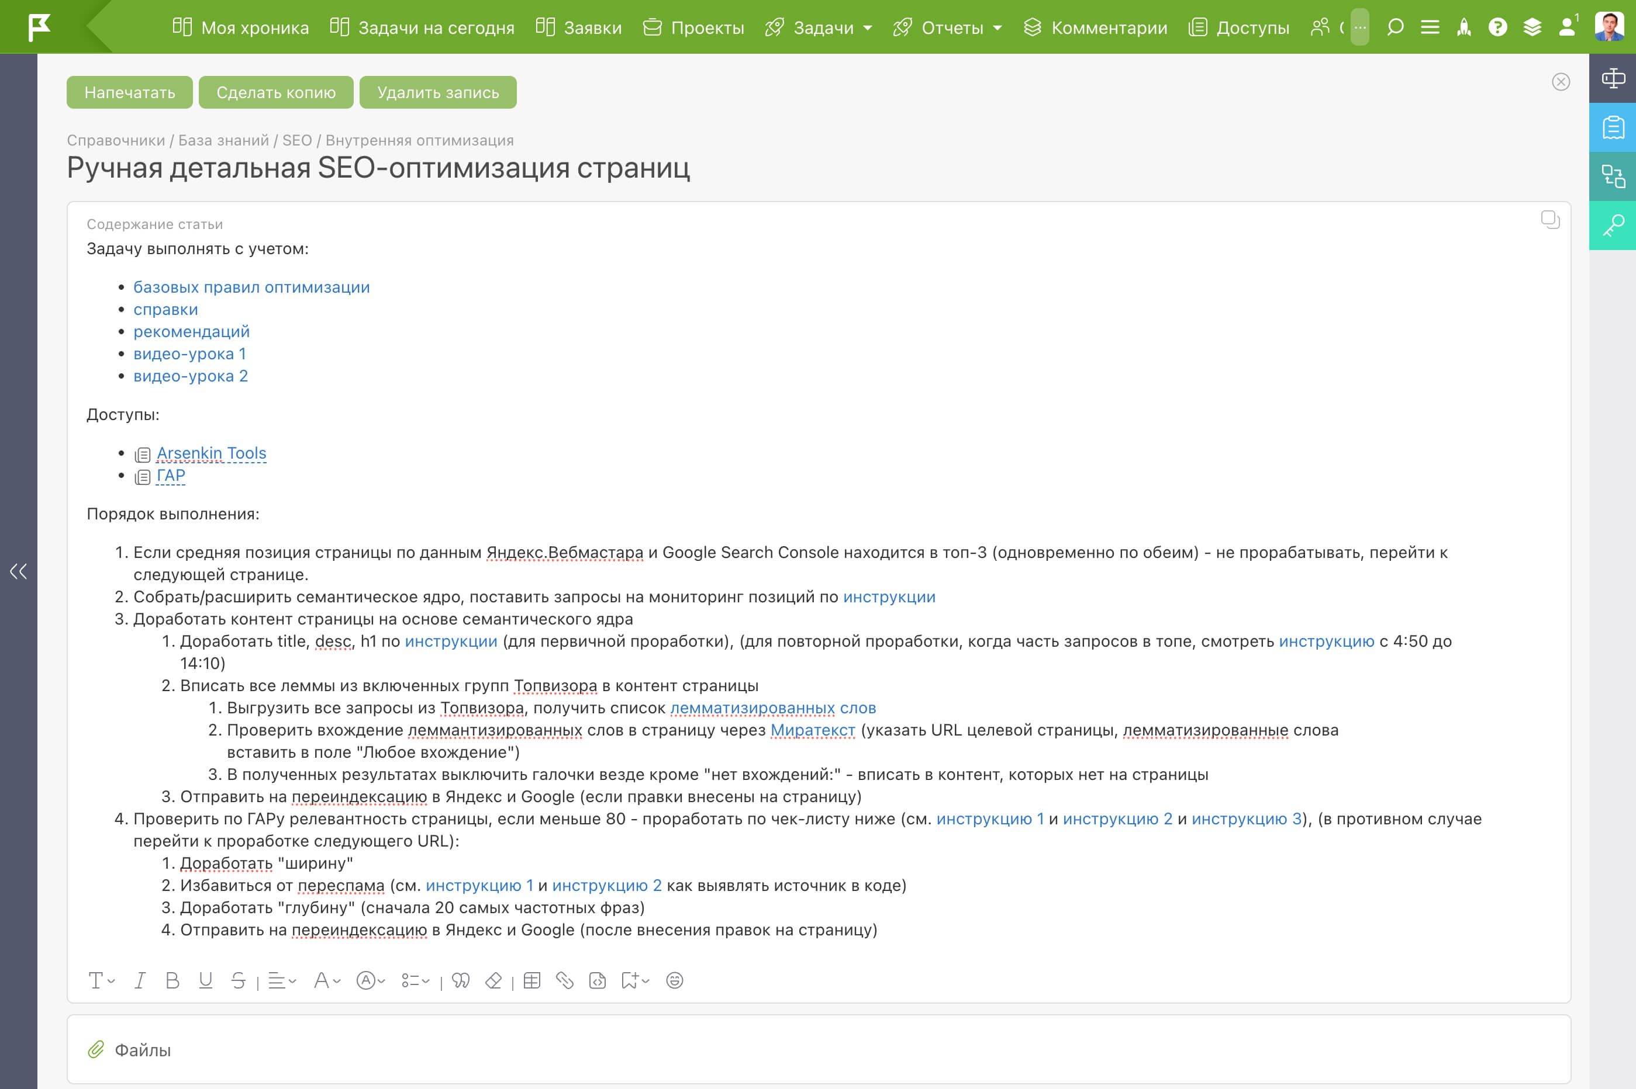Screen dimensions: 1636x1089
Task: Insert a table in the editor
Action: tap(531, 980)
